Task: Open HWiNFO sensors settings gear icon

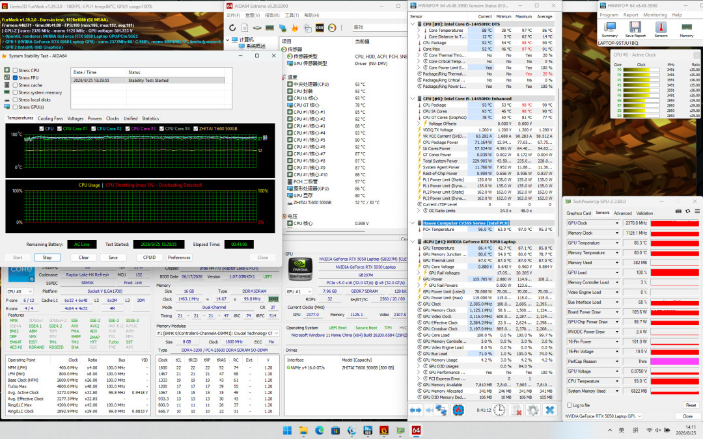Action: click(x=532, y=410)
